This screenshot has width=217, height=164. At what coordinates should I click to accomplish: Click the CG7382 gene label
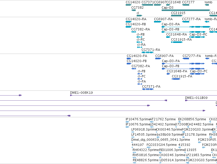pyautogui.click(x=137, y=7)
